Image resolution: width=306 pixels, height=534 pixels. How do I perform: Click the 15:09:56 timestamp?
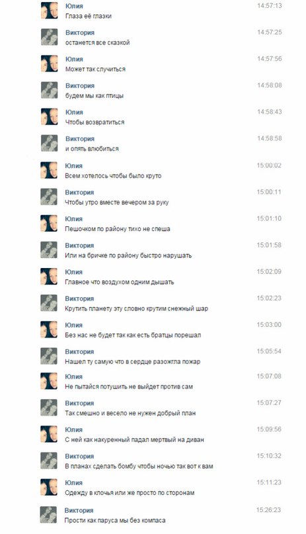pos(269,429)
